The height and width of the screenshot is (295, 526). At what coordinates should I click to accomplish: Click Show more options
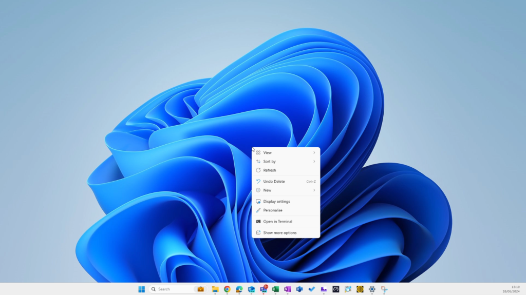point(279,233)
